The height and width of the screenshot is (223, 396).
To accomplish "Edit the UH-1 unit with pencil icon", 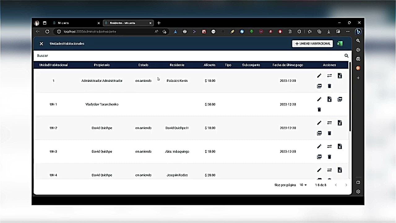I will point(319,99).
